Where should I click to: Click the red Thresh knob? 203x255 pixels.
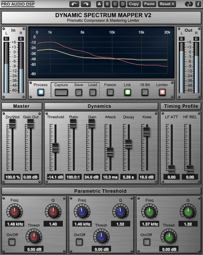34,237
